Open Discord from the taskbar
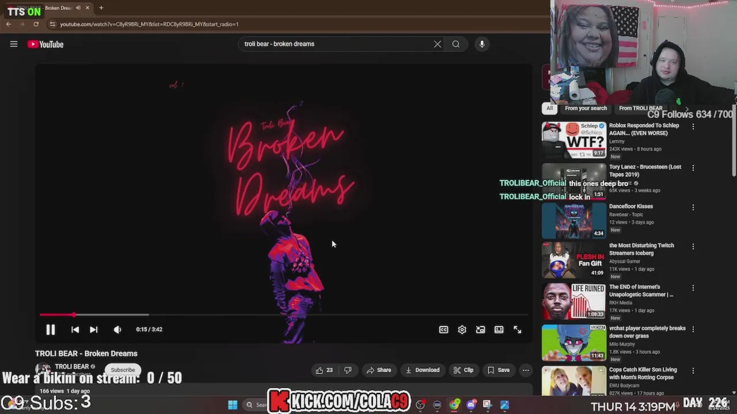The image size is (737, 414). pos(471,405)
